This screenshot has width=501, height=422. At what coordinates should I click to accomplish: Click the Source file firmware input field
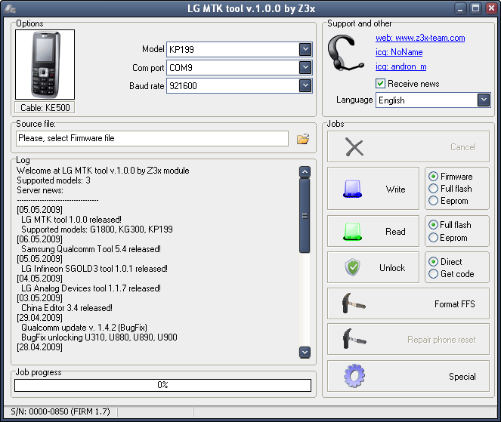tap(152, 138)
